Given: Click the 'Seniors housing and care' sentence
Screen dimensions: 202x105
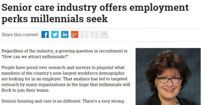Looking at the screenshot, I should (63, 101).
